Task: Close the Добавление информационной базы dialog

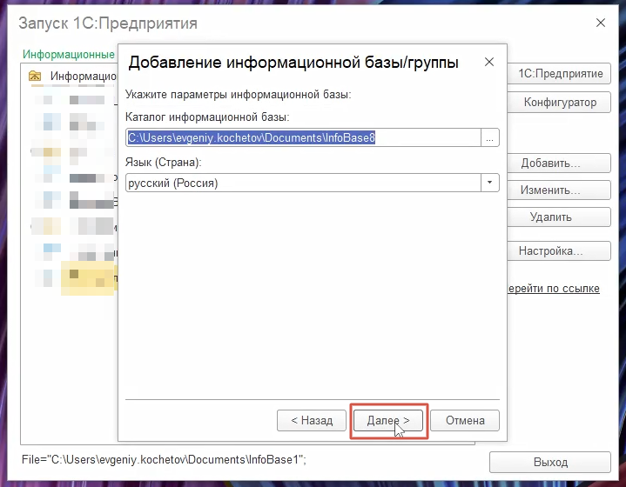Action: click(489, 63)
